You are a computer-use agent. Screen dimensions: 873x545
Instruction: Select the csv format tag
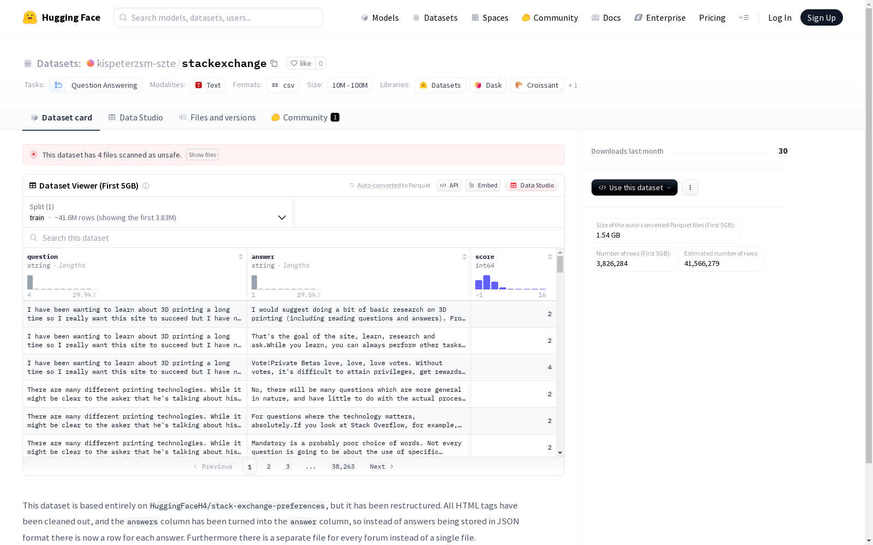point(283,85)
